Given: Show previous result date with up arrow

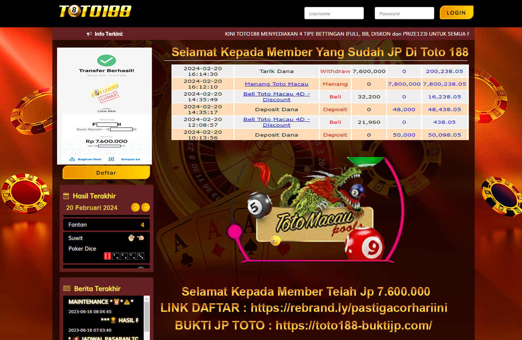Looking at the screenshot, I should tap(135, 207).
